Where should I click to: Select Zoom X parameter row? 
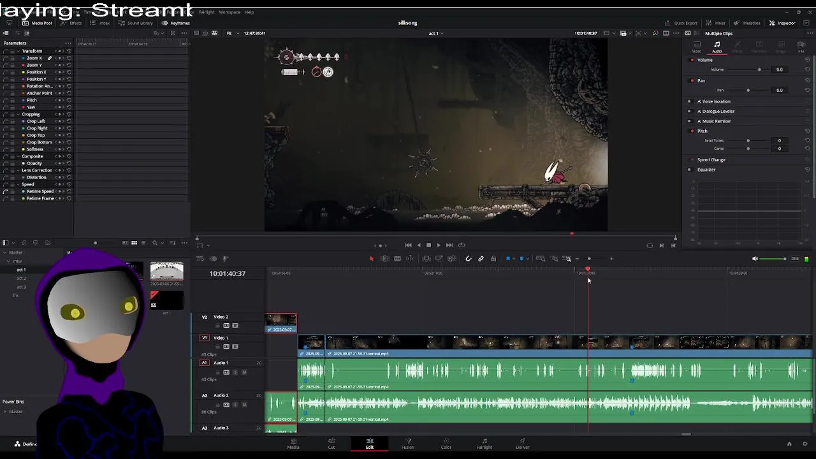point(37,58)
